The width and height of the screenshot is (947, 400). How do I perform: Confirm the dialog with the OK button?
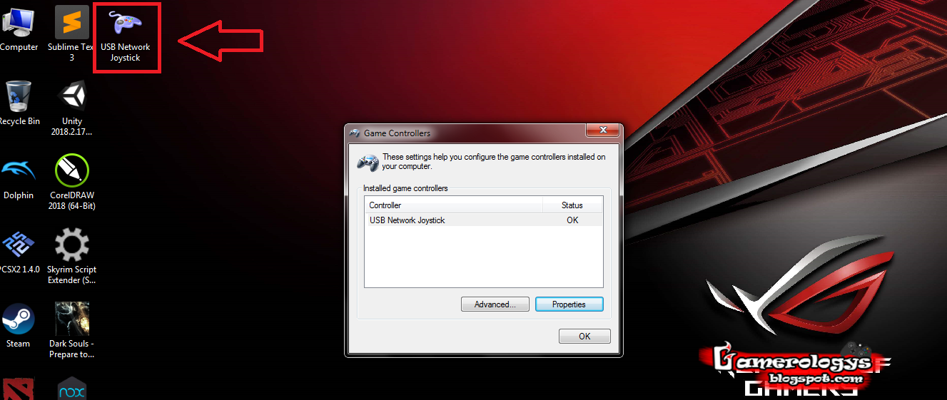click(x=584, y=337)
